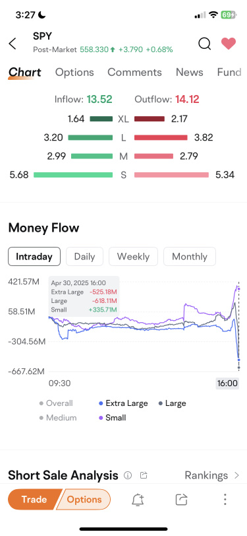
Task: Tap the back arrow icon
Action: click(13, 44)
